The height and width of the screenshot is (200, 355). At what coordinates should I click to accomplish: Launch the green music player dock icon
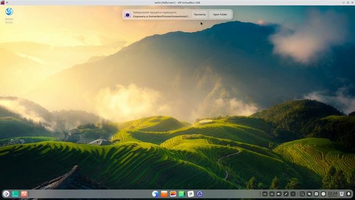pos(182,194)
